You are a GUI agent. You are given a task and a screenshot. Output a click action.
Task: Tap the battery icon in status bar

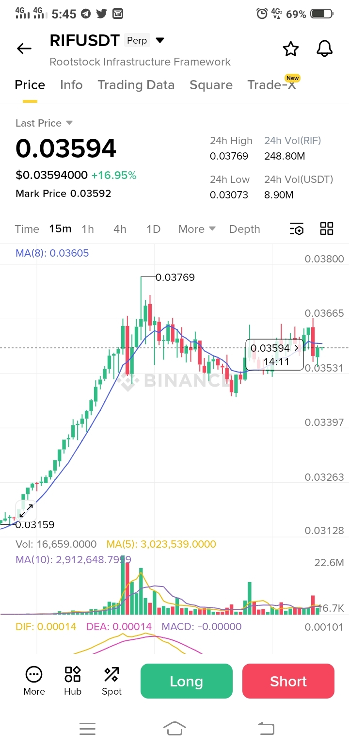click(322, 14)
